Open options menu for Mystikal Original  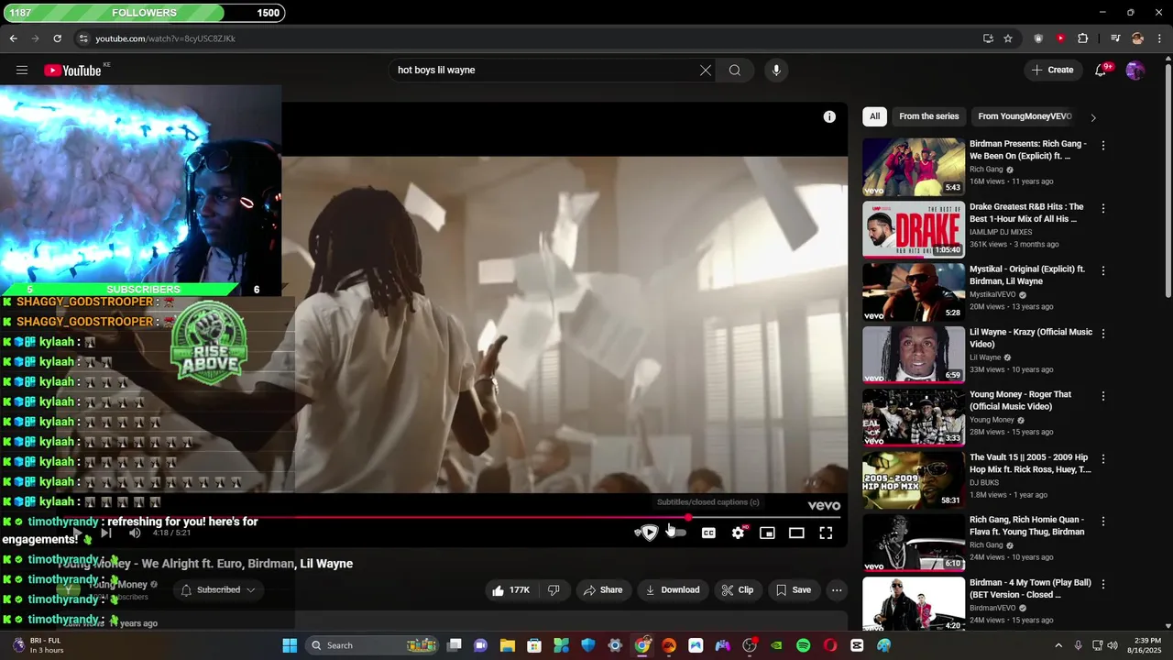(1102, 271)
